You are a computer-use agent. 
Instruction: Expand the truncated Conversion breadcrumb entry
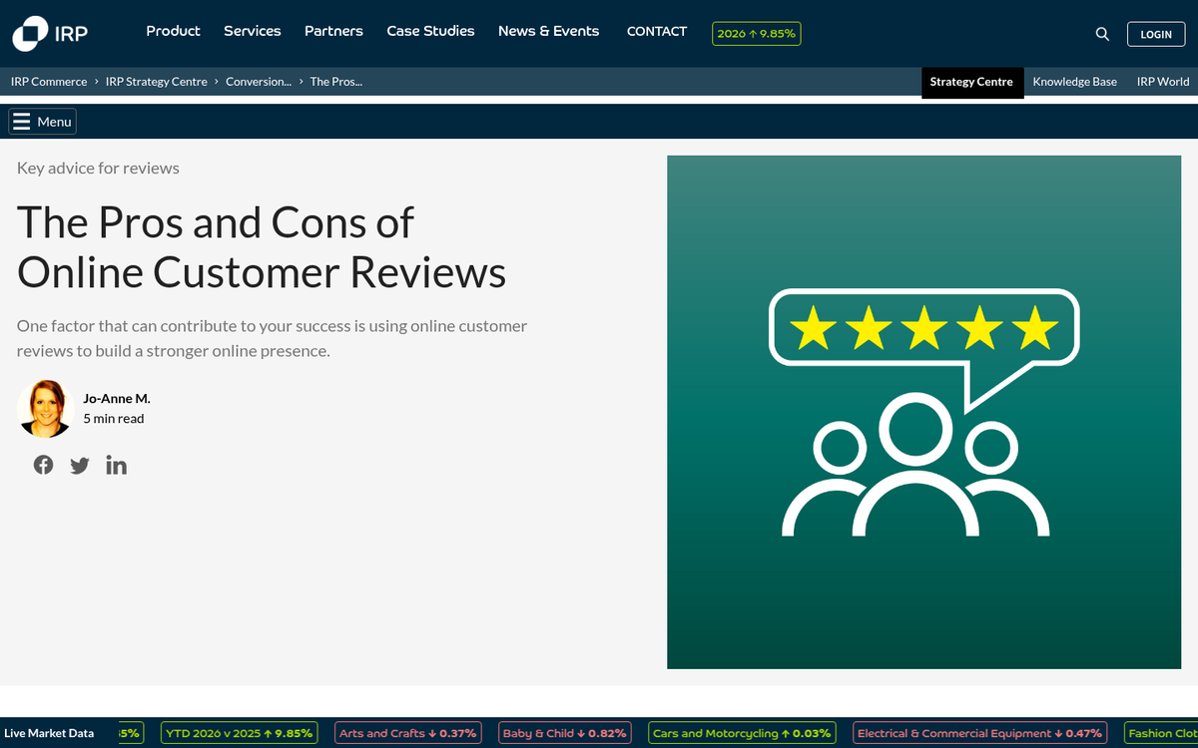click(259, 82)
